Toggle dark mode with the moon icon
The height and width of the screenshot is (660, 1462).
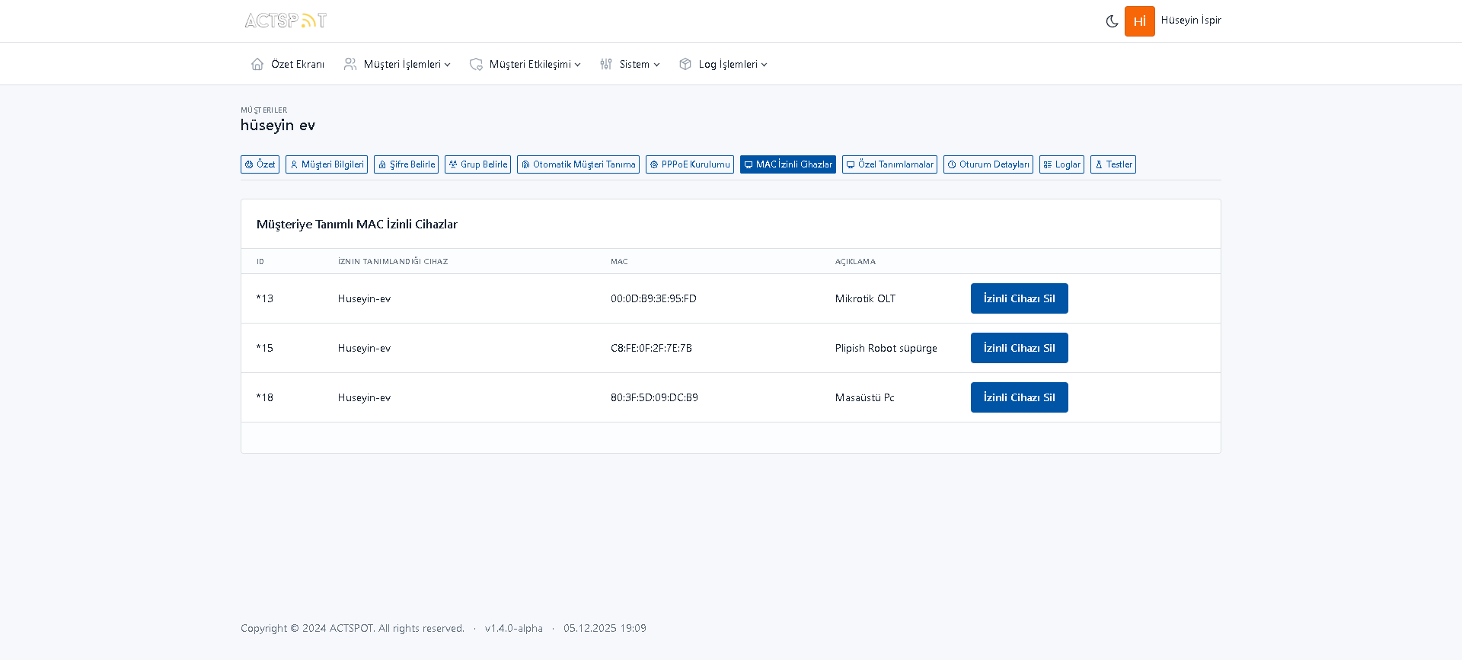1112,21
